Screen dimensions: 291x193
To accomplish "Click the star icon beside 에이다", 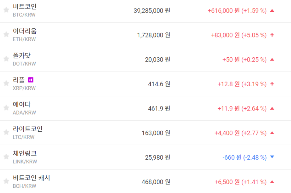I will pos(6,108).
